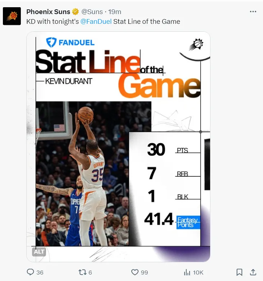Viewport: 263px width, 281px height.
Task: Open the 19m timestamp permalink
Action: [115, 12]
